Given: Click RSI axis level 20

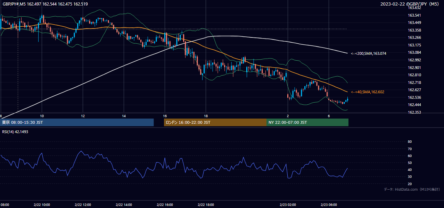Looking at the screenshot, I should (x=410, y=184).
